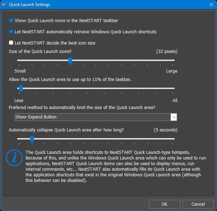Click the taskbar percentage slider thumb
The height and width of the screenshot is (211, 217).
point(21,89)
